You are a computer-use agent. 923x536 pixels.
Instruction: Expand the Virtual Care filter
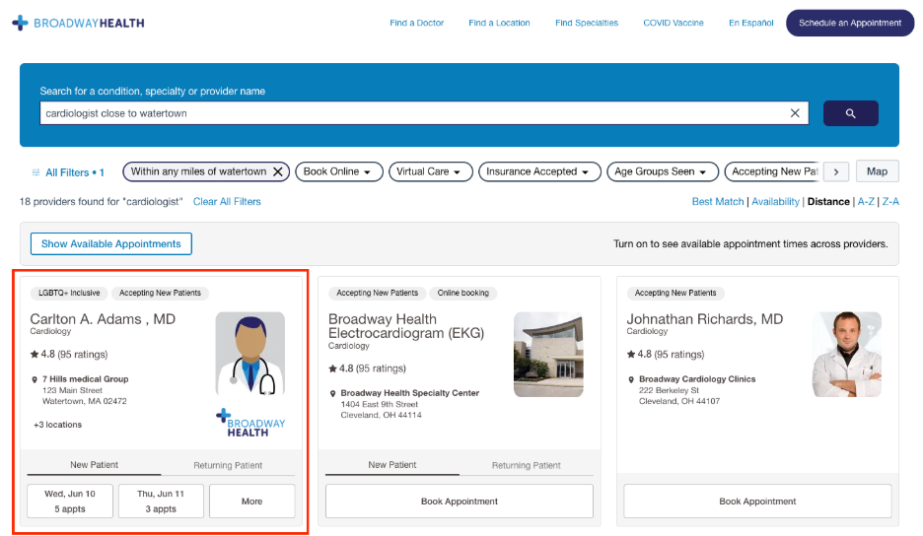point(430,171)
